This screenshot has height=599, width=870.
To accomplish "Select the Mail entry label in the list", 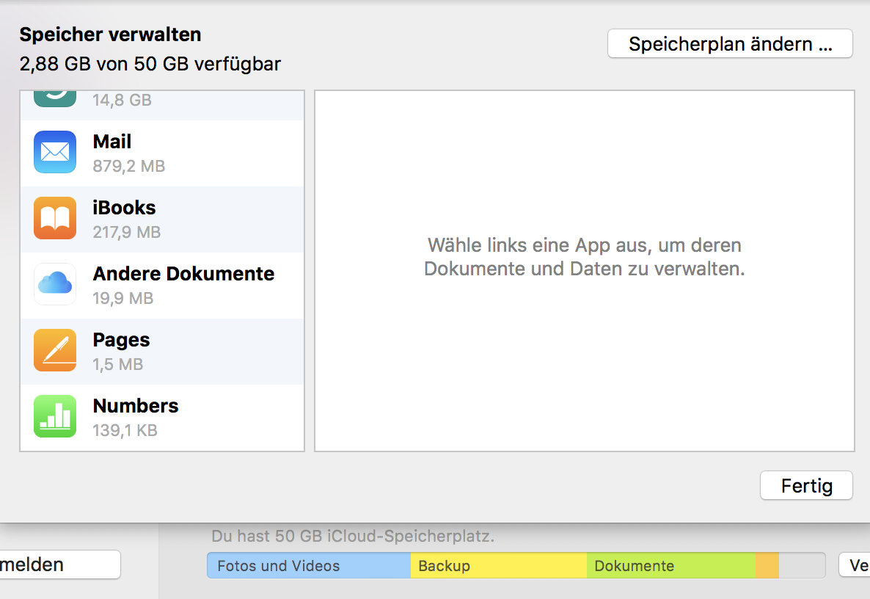I will click(112, 141).
